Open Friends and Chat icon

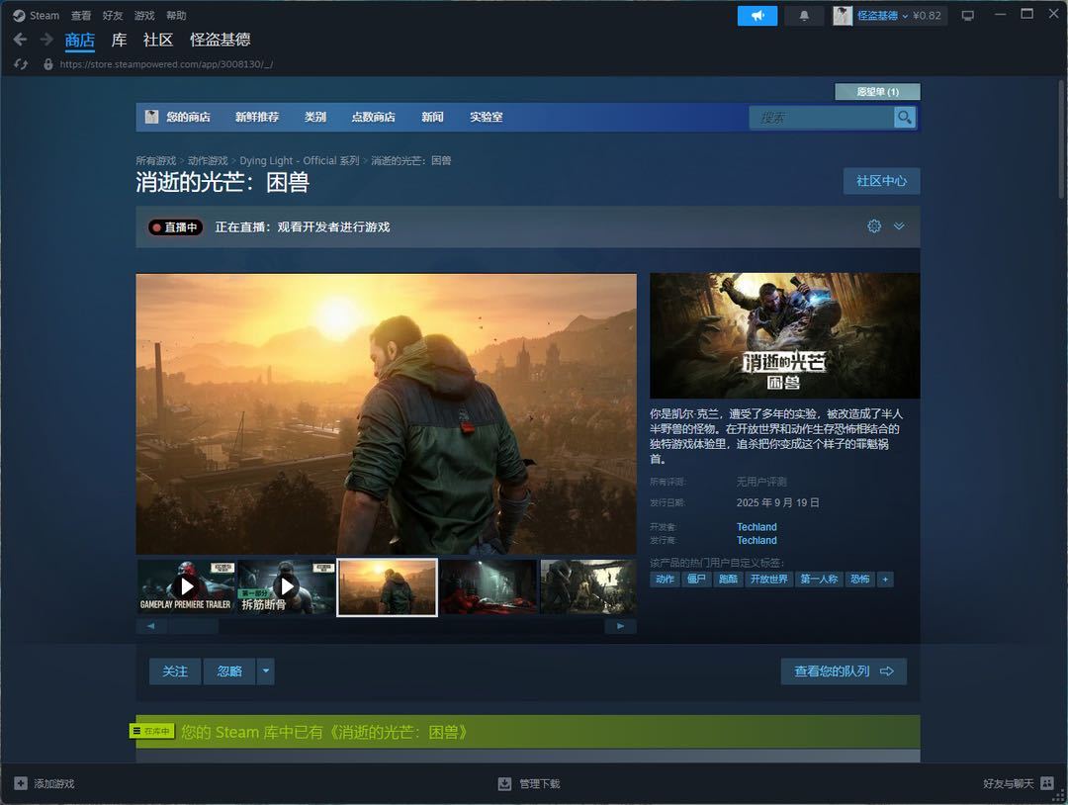[1047, 783]
